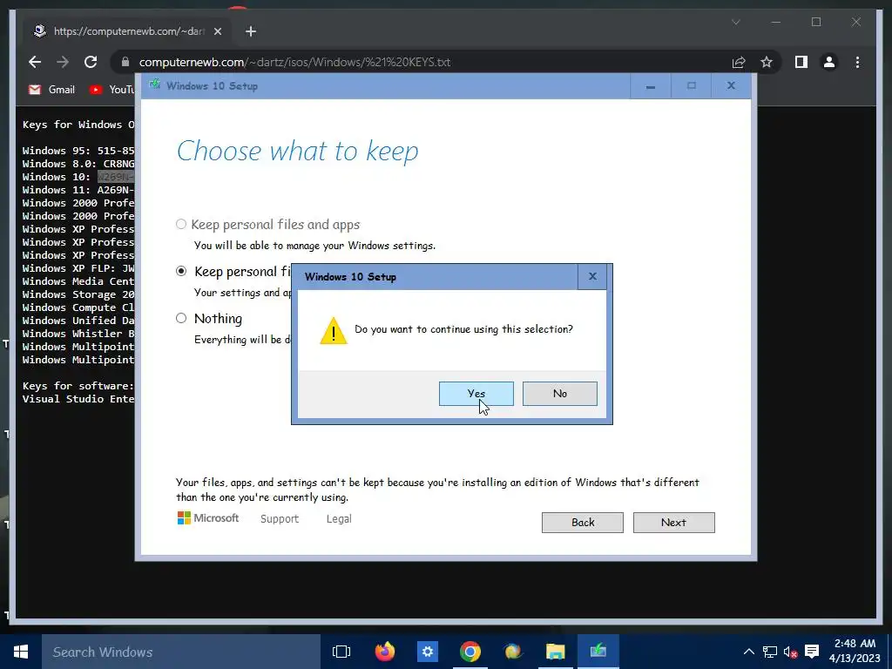Close the computernewb.com tab

click(x=217, y=31)
